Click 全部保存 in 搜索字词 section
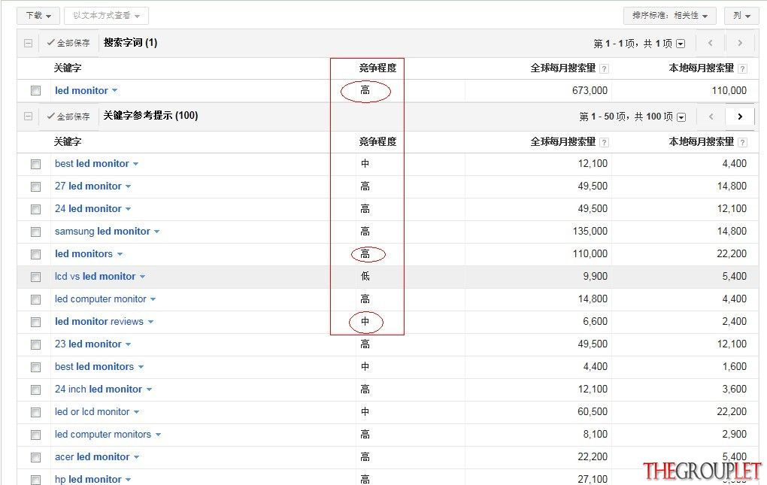Image resolution: width=767 pixels, height=485 pixels. (x=68, y=43)
